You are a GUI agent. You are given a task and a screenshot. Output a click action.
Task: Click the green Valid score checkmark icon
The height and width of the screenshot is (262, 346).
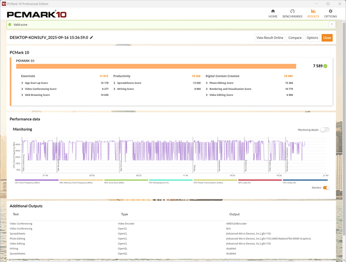(10, 24)
